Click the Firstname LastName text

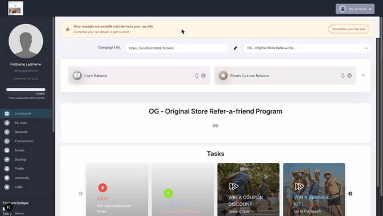click(26, 65)
